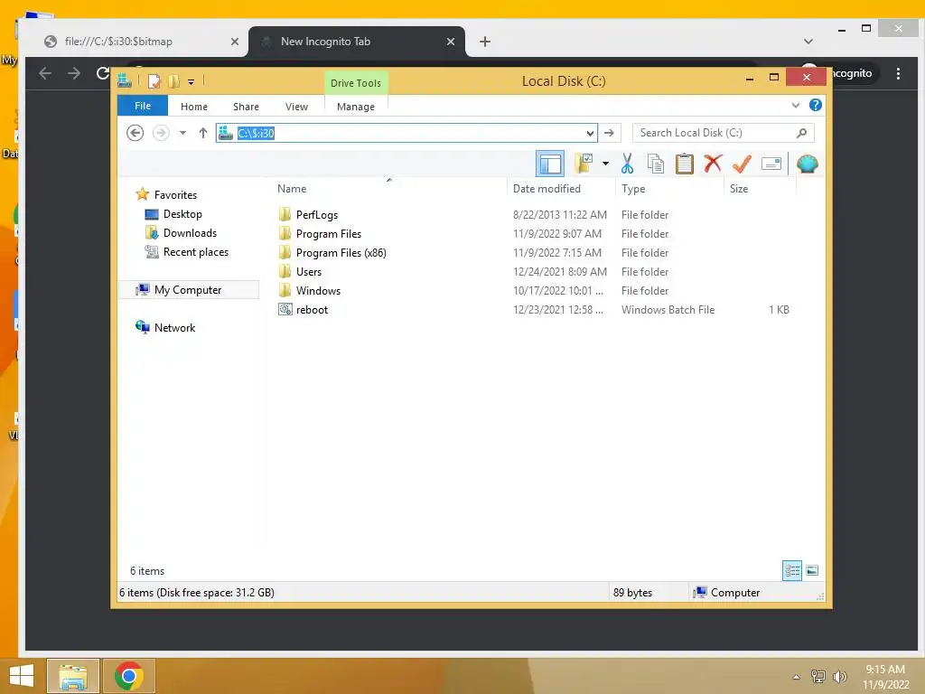This screenshot has width=925, height=694.
Task: Switch to details view layout
Action: 792,570
